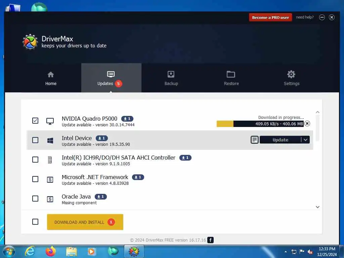This screenshot has width=344, height=258.
Task: Click the download badge next to Oracle Java
Action: [x=101, y=197]
